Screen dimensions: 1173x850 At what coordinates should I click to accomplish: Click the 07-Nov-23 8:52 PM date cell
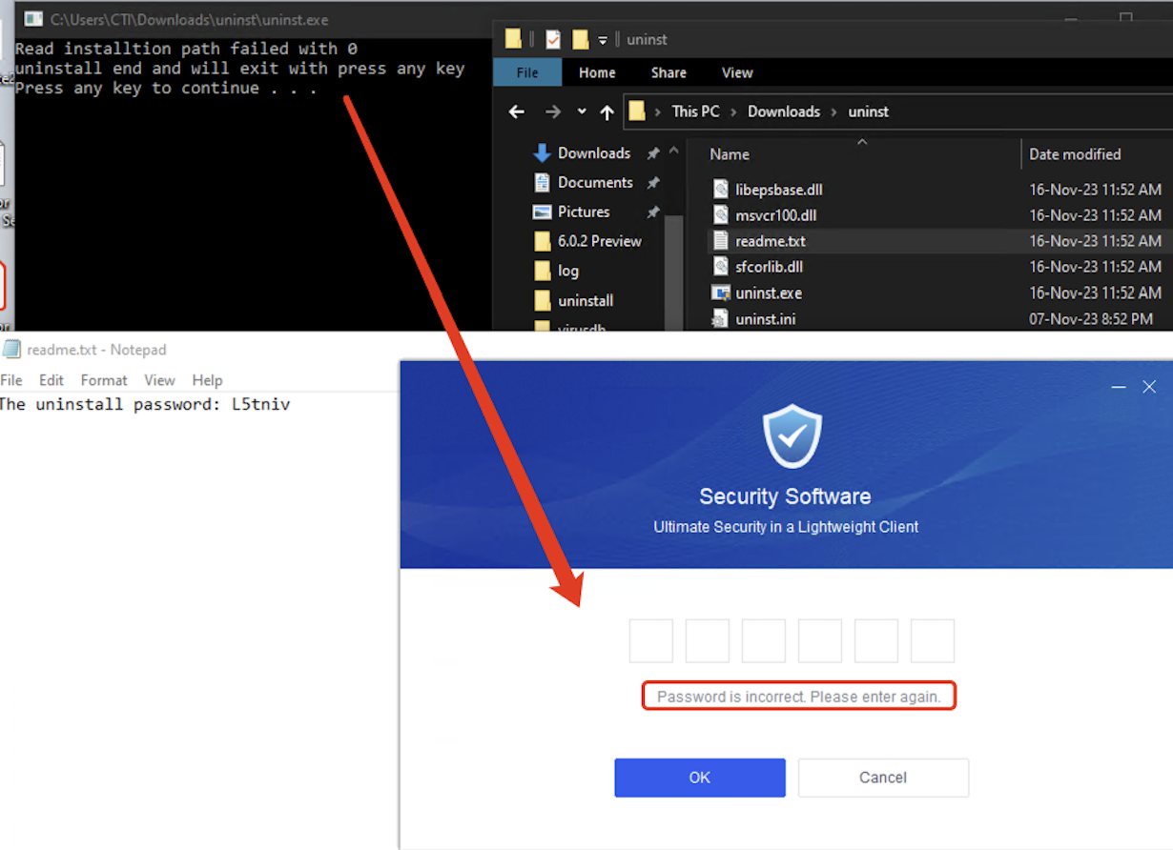click(1091, 319)
